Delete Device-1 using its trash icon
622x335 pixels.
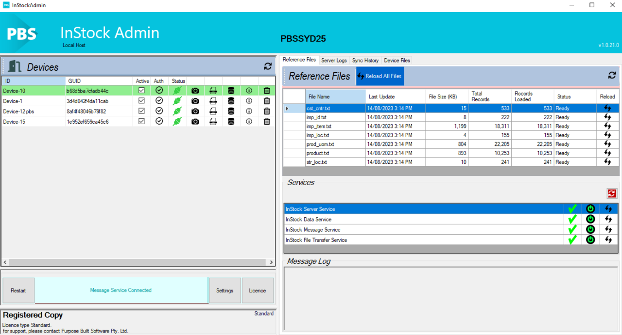click(x=266, y=100)
